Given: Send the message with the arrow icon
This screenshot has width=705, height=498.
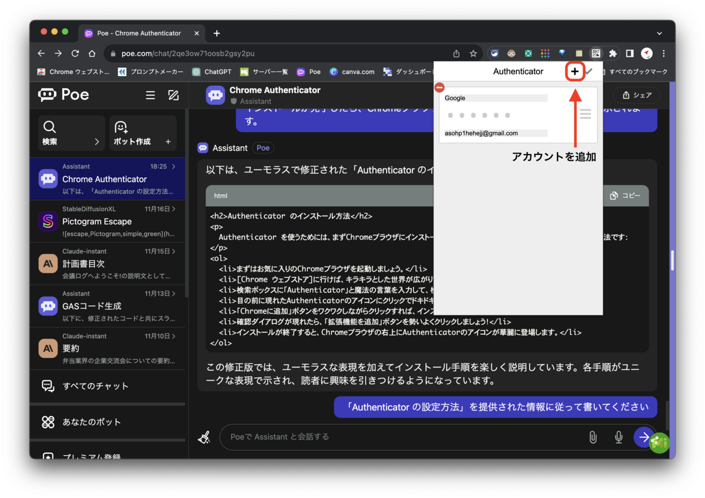Looking at the screenshot, I should click(x=644, y=437).
